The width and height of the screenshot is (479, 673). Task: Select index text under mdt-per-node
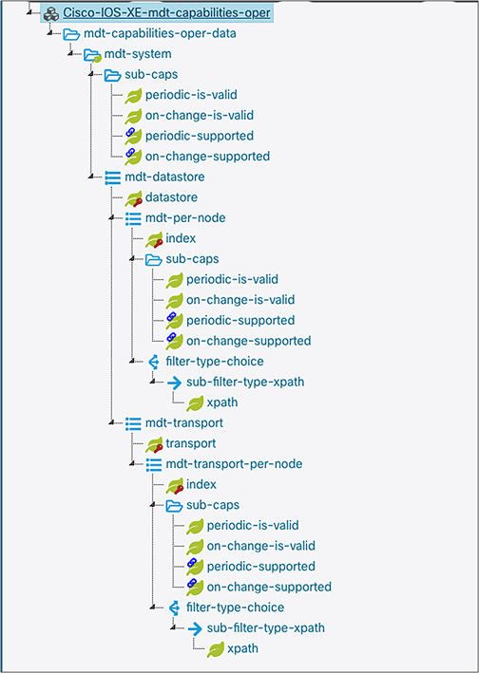point(181,238)
